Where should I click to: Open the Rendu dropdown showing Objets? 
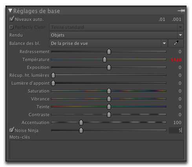[116, 35]
